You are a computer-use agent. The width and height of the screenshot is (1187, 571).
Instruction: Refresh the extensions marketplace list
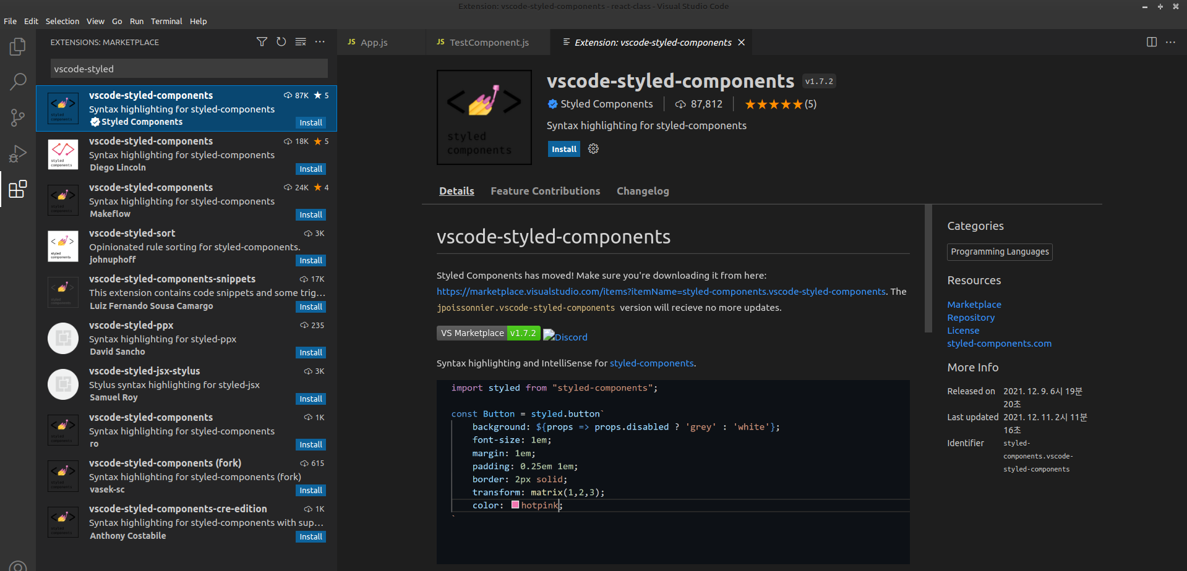281,42
